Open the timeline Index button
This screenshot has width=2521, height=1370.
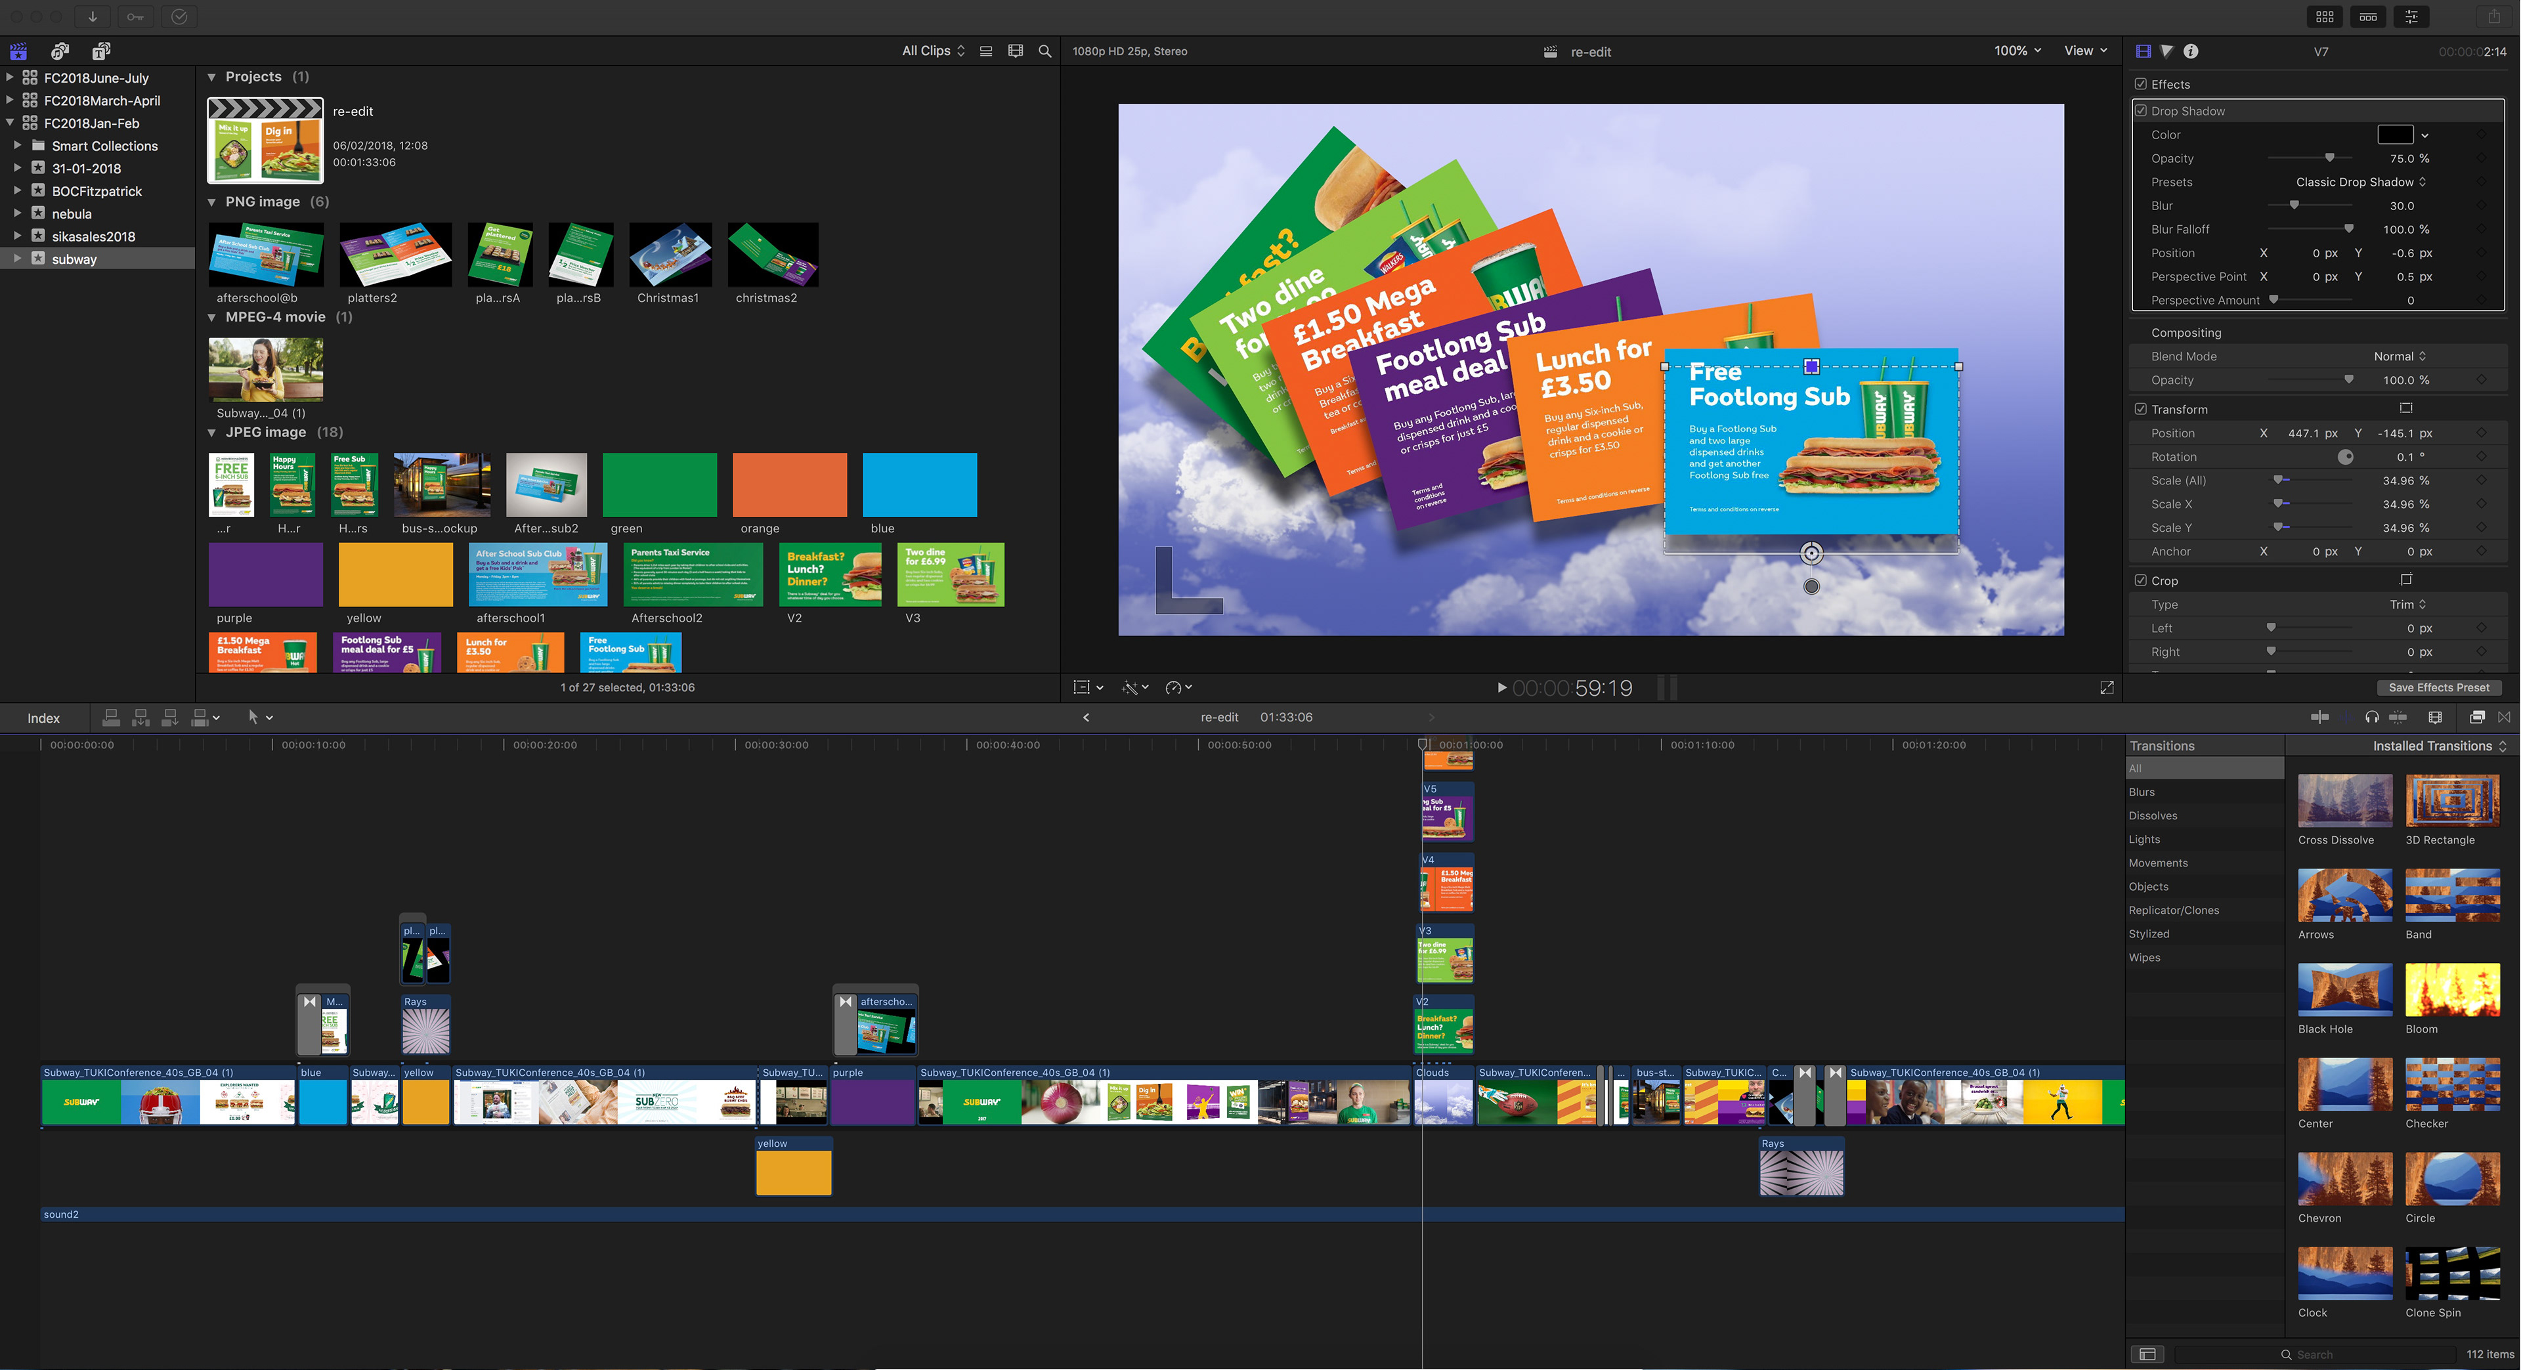[x=43, y=718]
